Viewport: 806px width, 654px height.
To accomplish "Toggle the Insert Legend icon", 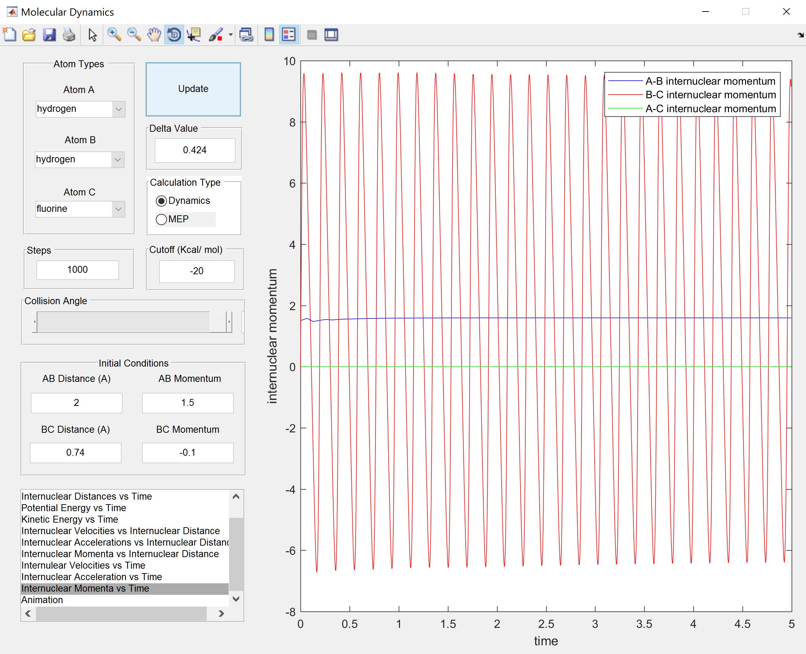I will coord(289,34).
